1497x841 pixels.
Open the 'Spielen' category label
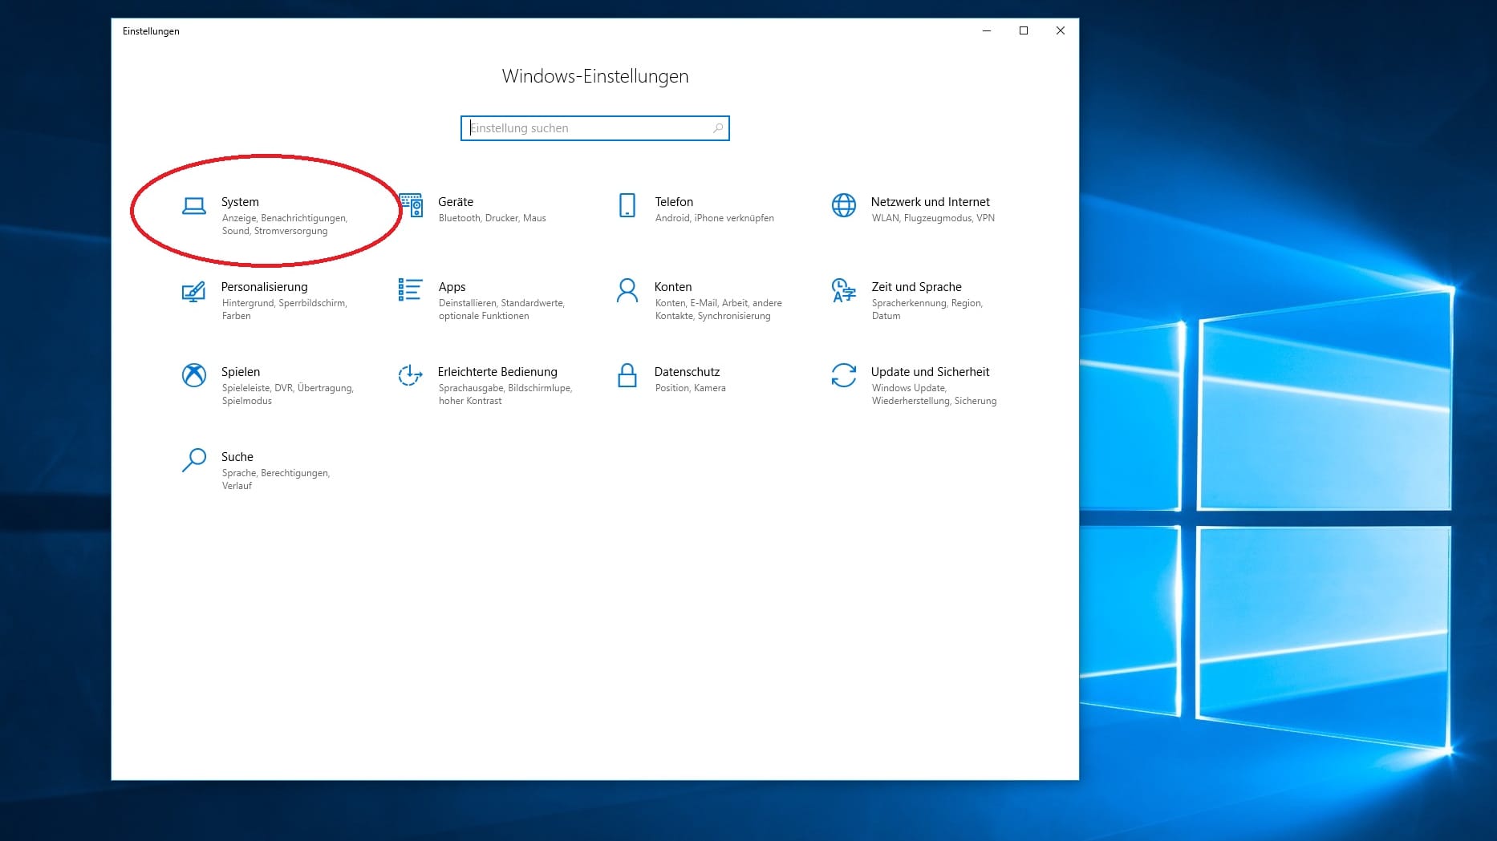point(241,372)
